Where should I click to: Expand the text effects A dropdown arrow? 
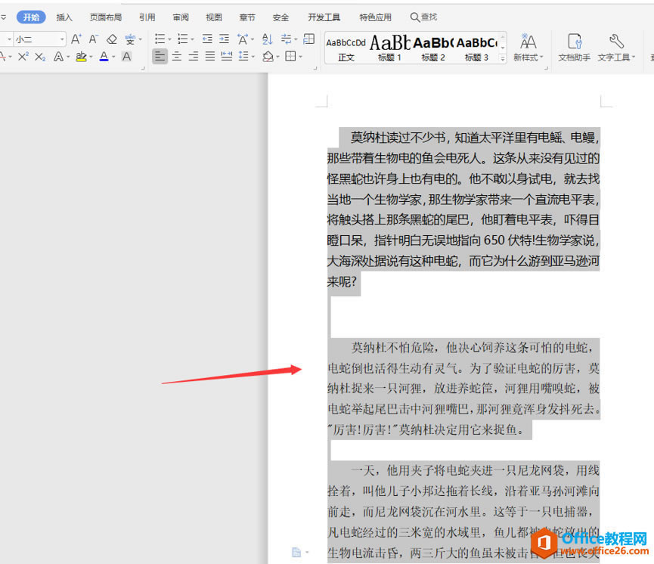coord(68,57)
